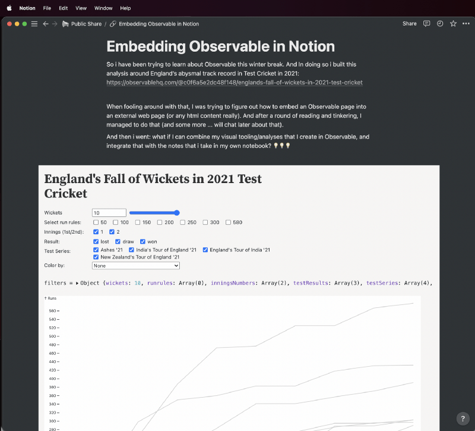
Task: Enable the 50 run rule checkbox
Action: pyautogui.click(x=96, y=222)
